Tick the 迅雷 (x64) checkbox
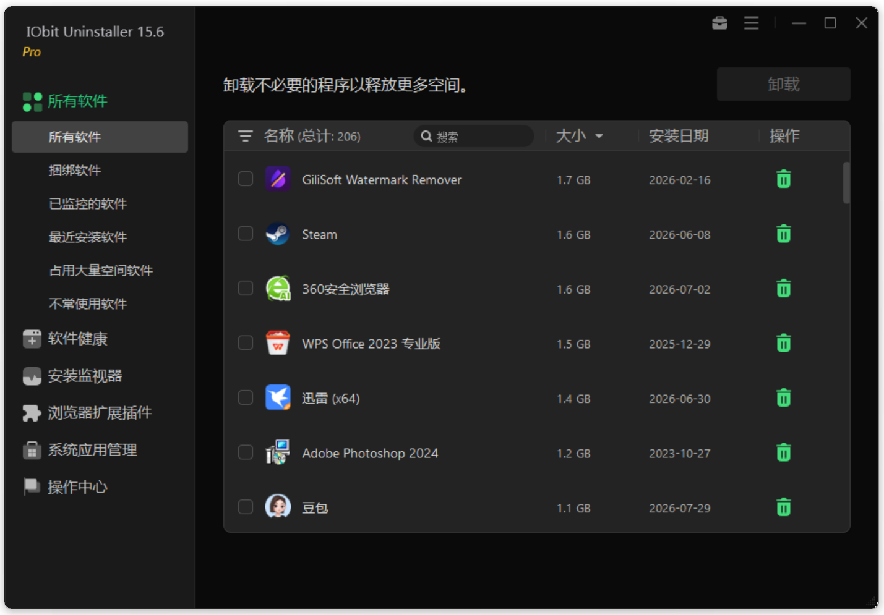 [246, 397]
